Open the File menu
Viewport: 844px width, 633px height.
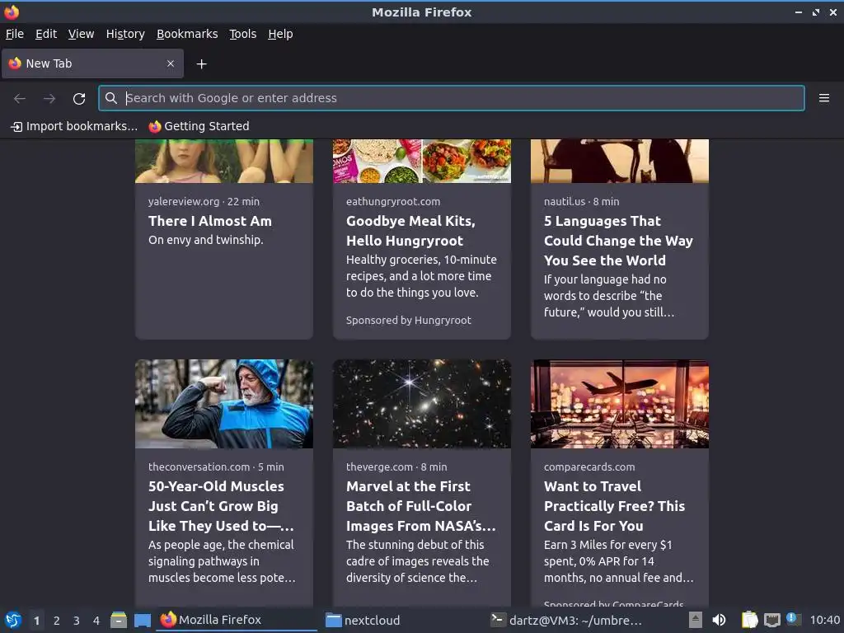point(15,34)
